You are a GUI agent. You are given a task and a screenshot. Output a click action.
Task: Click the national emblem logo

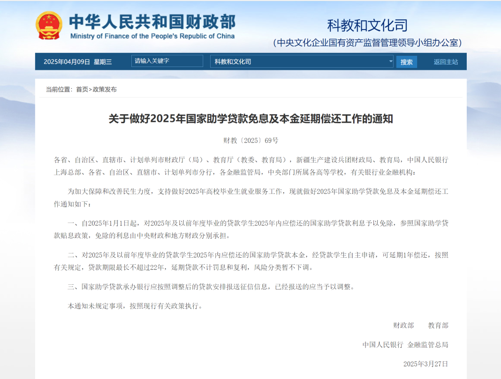point(49,25)
